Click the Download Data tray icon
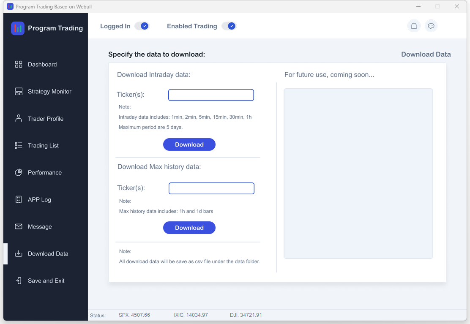This screenshot has width=470, height=324. pyautogui.click(x=19, y=253)
